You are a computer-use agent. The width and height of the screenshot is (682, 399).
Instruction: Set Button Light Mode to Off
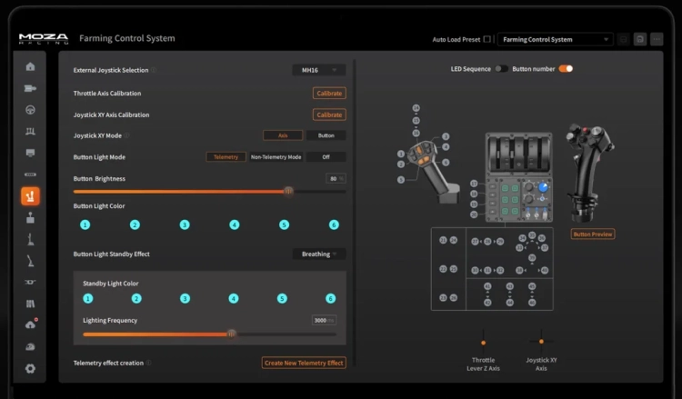(x=326, y=157)
